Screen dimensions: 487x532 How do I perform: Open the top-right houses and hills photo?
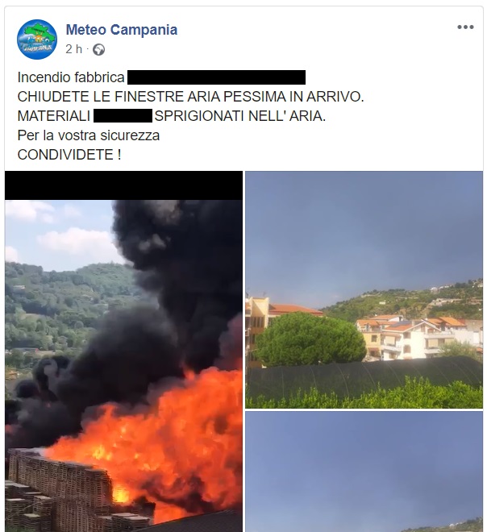(x=364, y=289)
